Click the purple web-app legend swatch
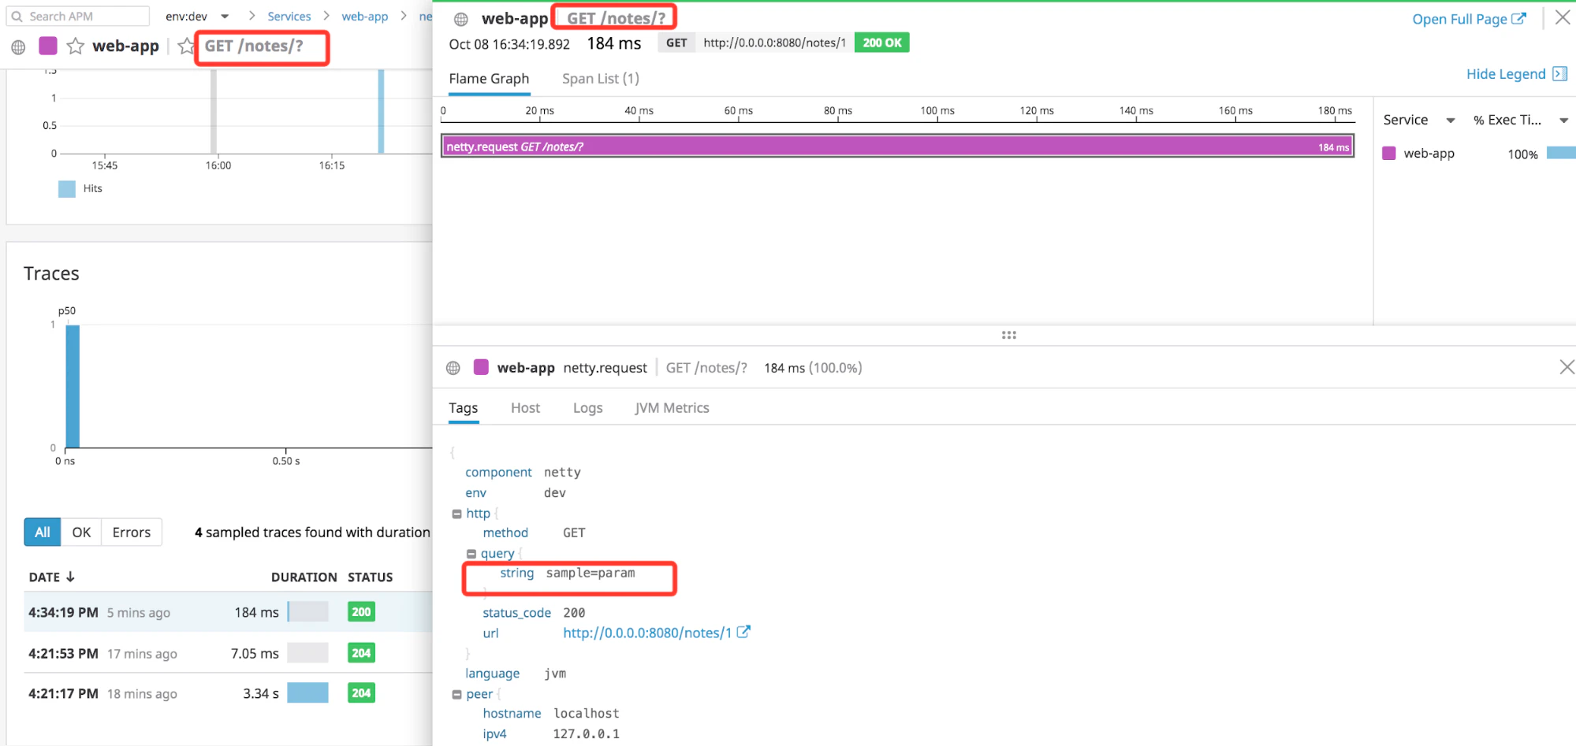The height and width of the screenshot is (746, 1576). [1388, 153]
